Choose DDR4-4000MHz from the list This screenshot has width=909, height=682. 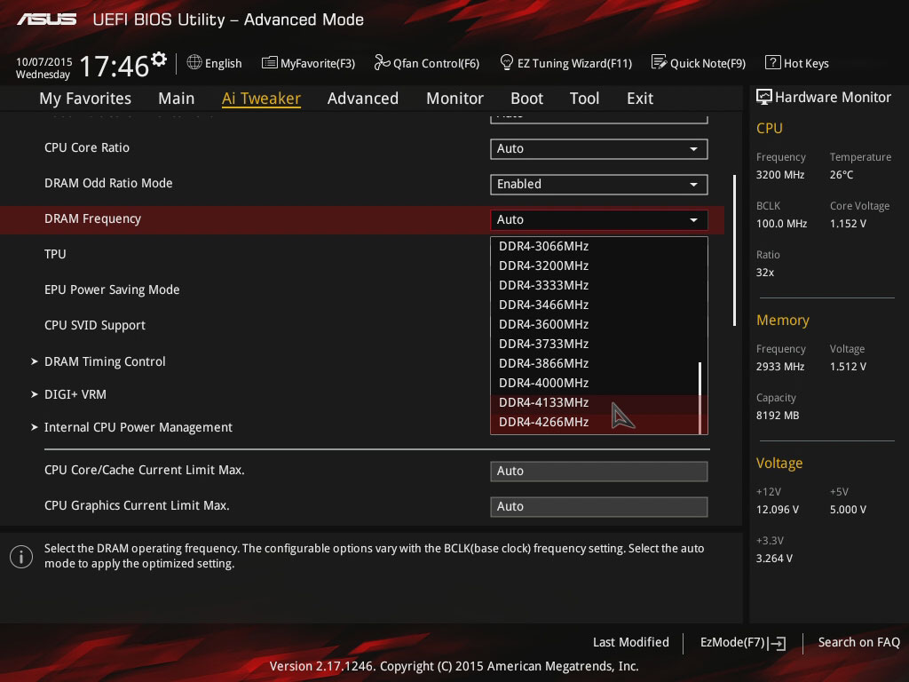pos(596,383)
